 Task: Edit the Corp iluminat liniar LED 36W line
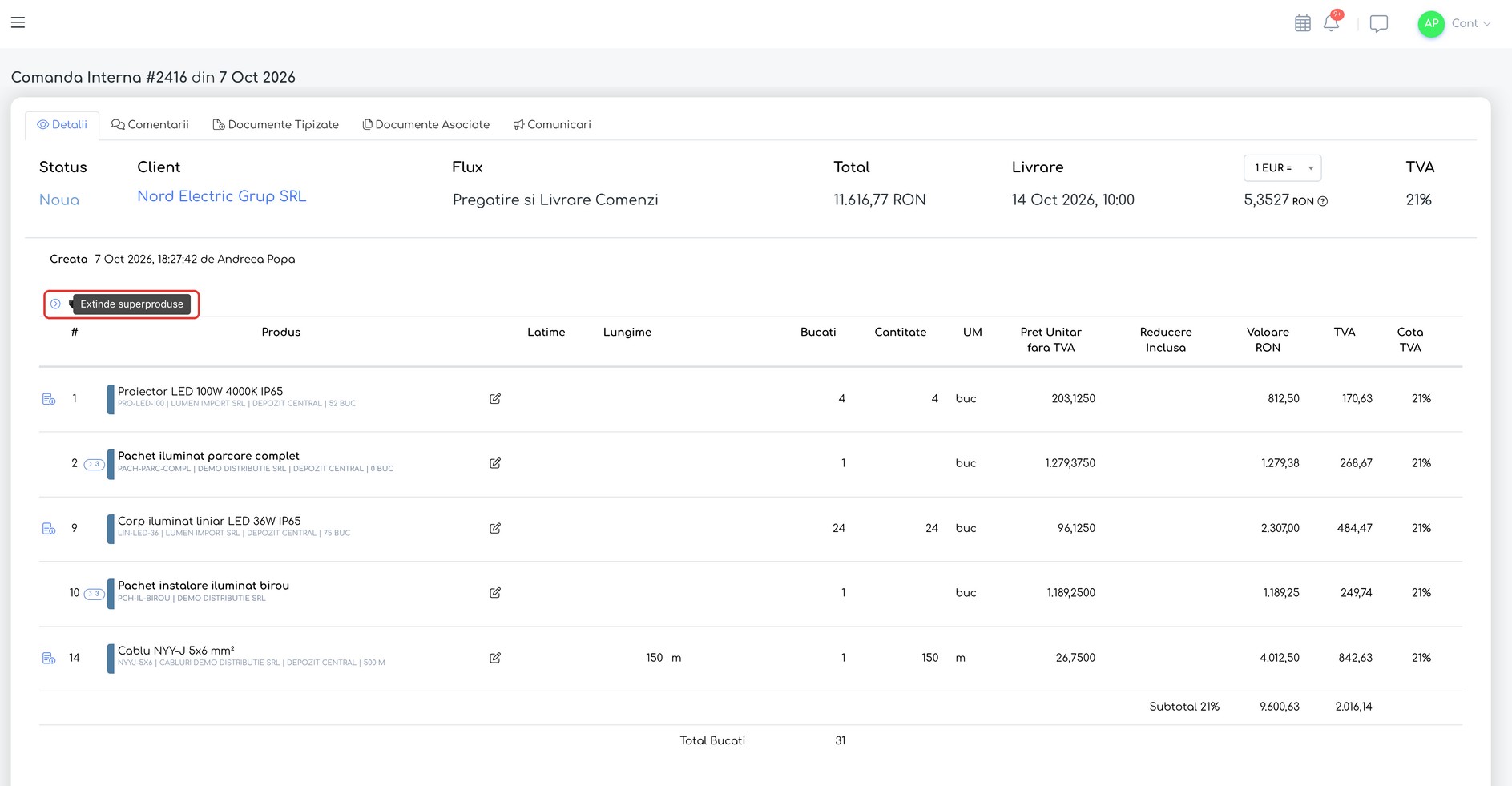pyautogui.click(x=495, y=528)
